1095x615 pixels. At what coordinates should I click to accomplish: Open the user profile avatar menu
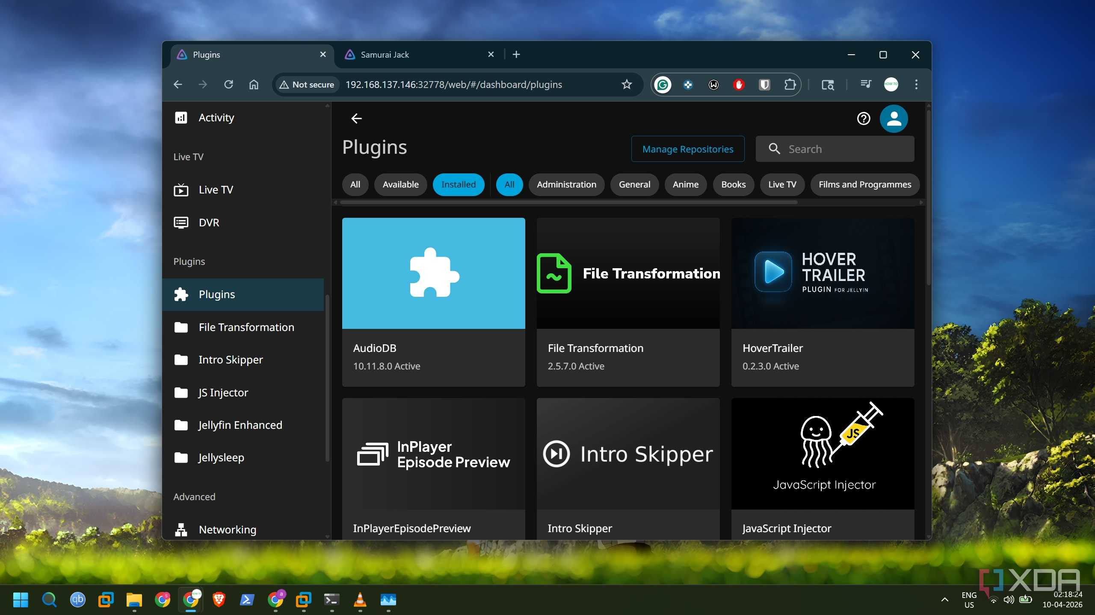pos(894,118)
